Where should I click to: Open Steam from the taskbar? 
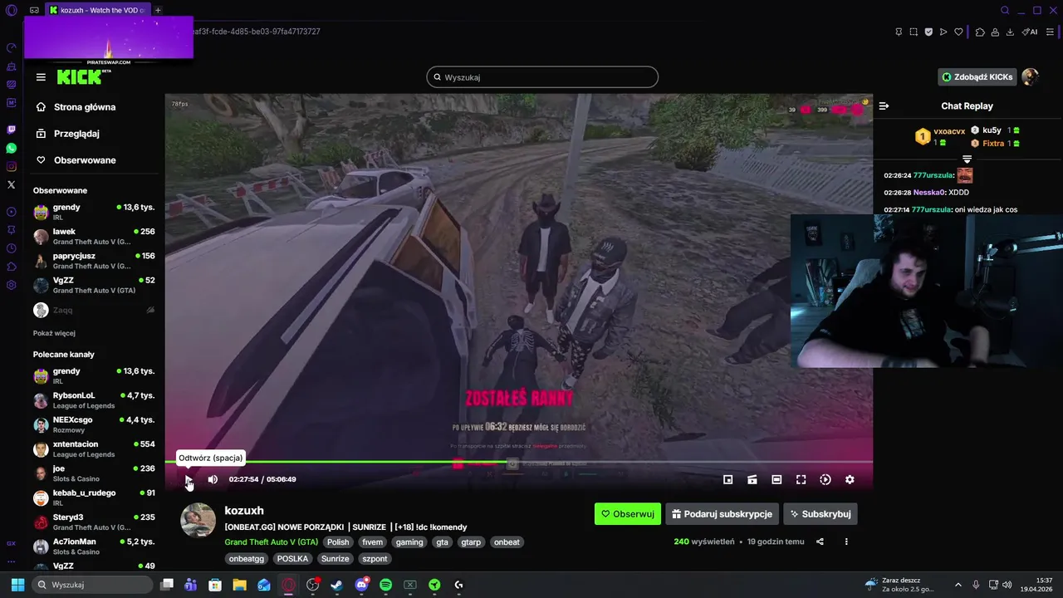(x=336, y=585)
